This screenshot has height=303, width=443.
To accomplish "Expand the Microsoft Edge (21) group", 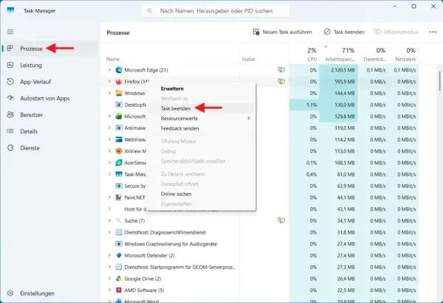I will click(x=109, y=70).
